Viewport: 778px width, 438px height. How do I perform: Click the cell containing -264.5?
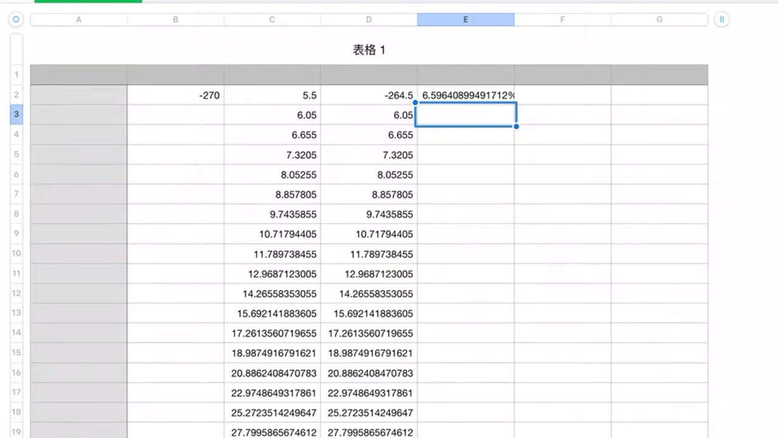click(x=369, y=95)
